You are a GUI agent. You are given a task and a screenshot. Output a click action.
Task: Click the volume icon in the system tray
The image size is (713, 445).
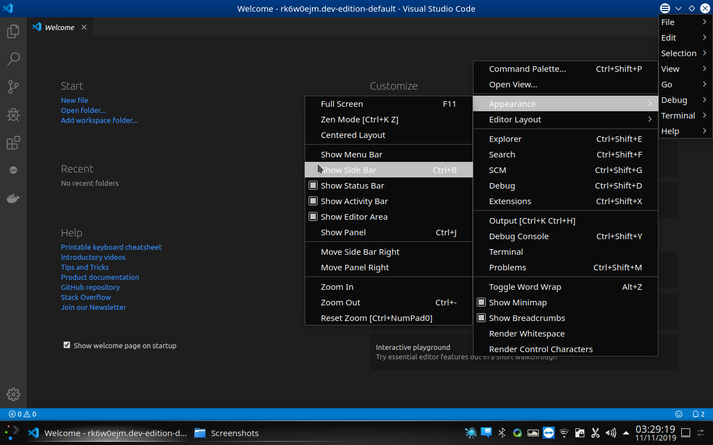pos(611,433)
